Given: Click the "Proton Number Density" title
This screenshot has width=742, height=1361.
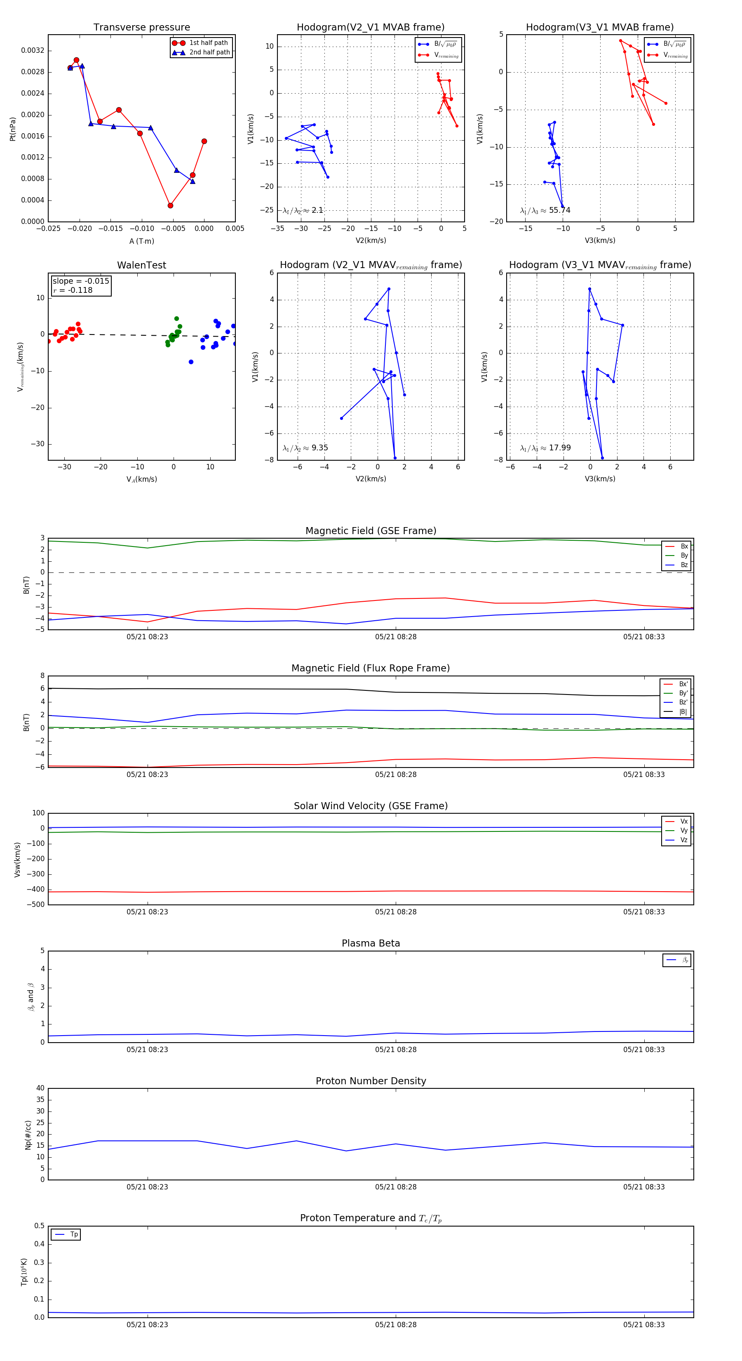Looking at the screenshot, I should [371, 1081].
